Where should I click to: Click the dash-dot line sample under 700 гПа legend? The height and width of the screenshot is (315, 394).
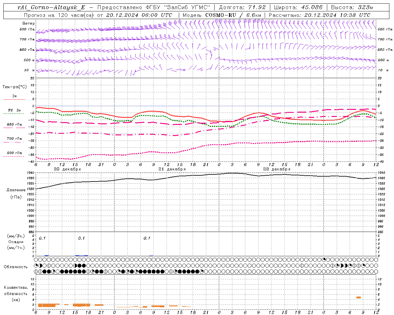pyautogui.click(x=14, y=142)
